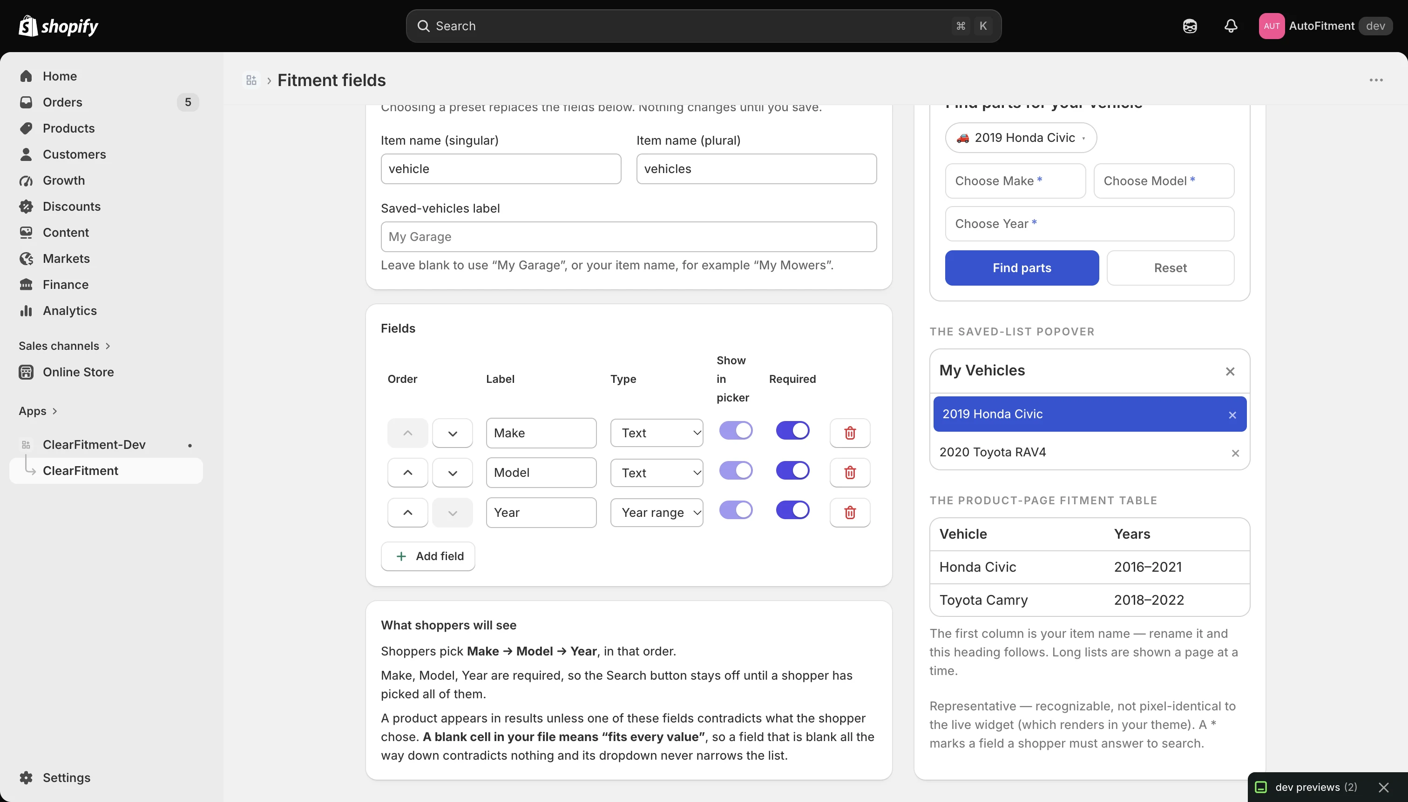Screen dimensions: 1408x802
Task: Click the Saved-vehicles label input
Action: [629, 237]
